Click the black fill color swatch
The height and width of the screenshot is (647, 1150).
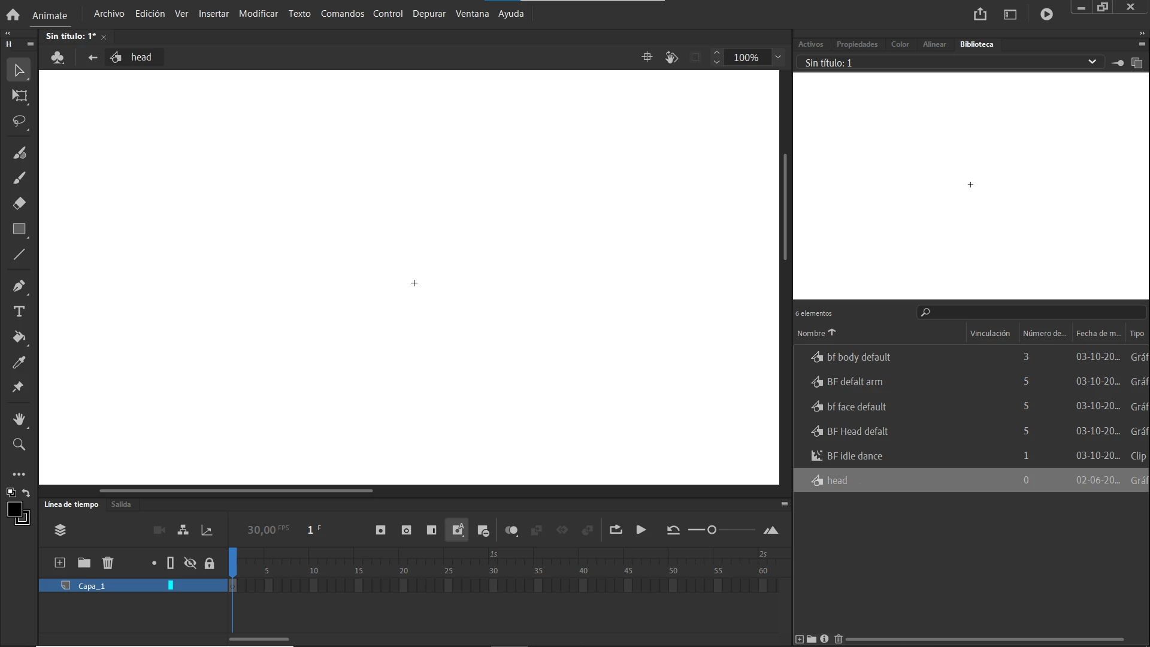pyautogui.click(x=14, y=510)
